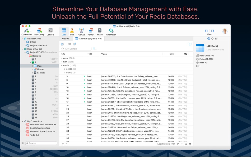Create a New Query from toolbar
The width and height of the screenshot is (251, 157).
pos(39,32)
